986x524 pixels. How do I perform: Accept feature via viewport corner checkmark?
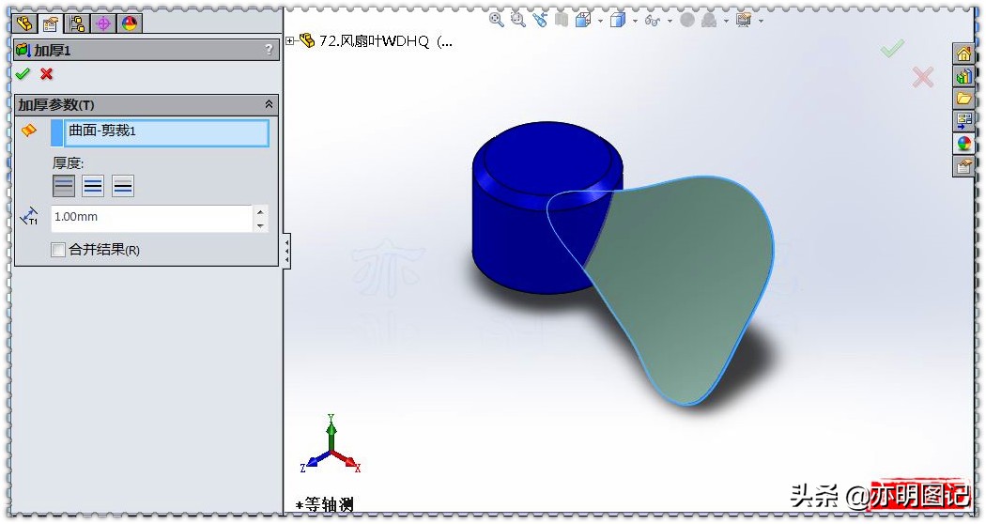click(892, 48)
